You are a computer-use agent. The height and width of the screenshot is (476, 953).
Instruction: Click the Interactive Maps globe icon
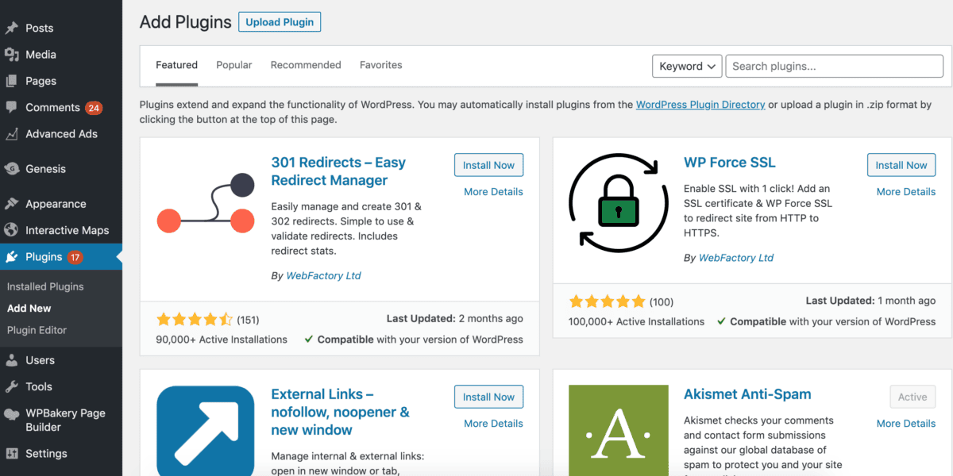(x=12, y=230)
